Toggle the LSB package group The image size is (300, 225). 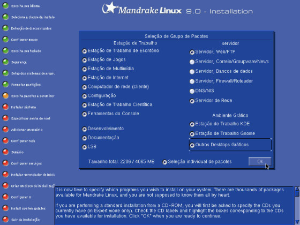click(85, 147)
